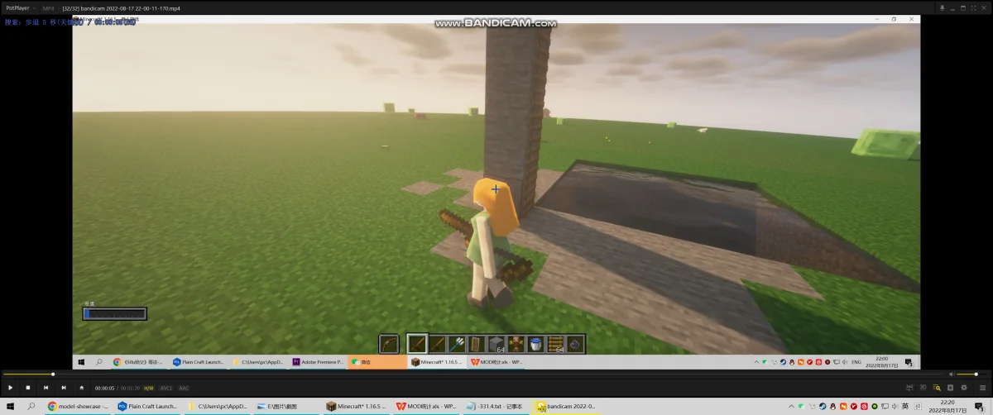The width and height of the screenshot is (993, 415).
Task: Open Steam from the system tray
Action: click(823, 406)
